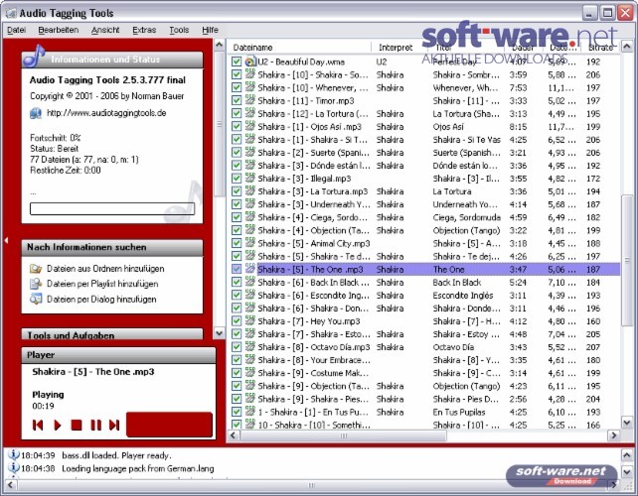This screenshot has width=638, height=496.
Task: Toggle checkbox for Ojos Asi.mp3
Action: coord(237,126)
